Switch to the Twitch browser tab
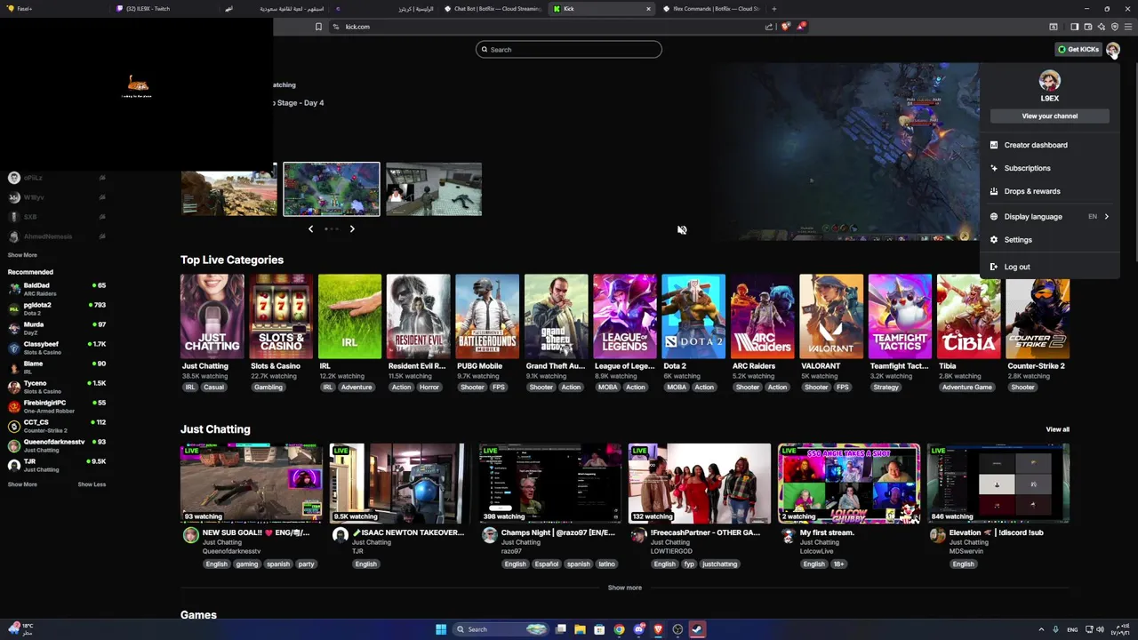The image size is (1138, 640). coord(164,9)
